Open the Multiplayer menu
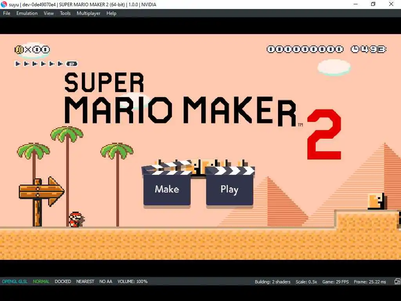Viewport: 401px width, 301px height. [89, 13]
